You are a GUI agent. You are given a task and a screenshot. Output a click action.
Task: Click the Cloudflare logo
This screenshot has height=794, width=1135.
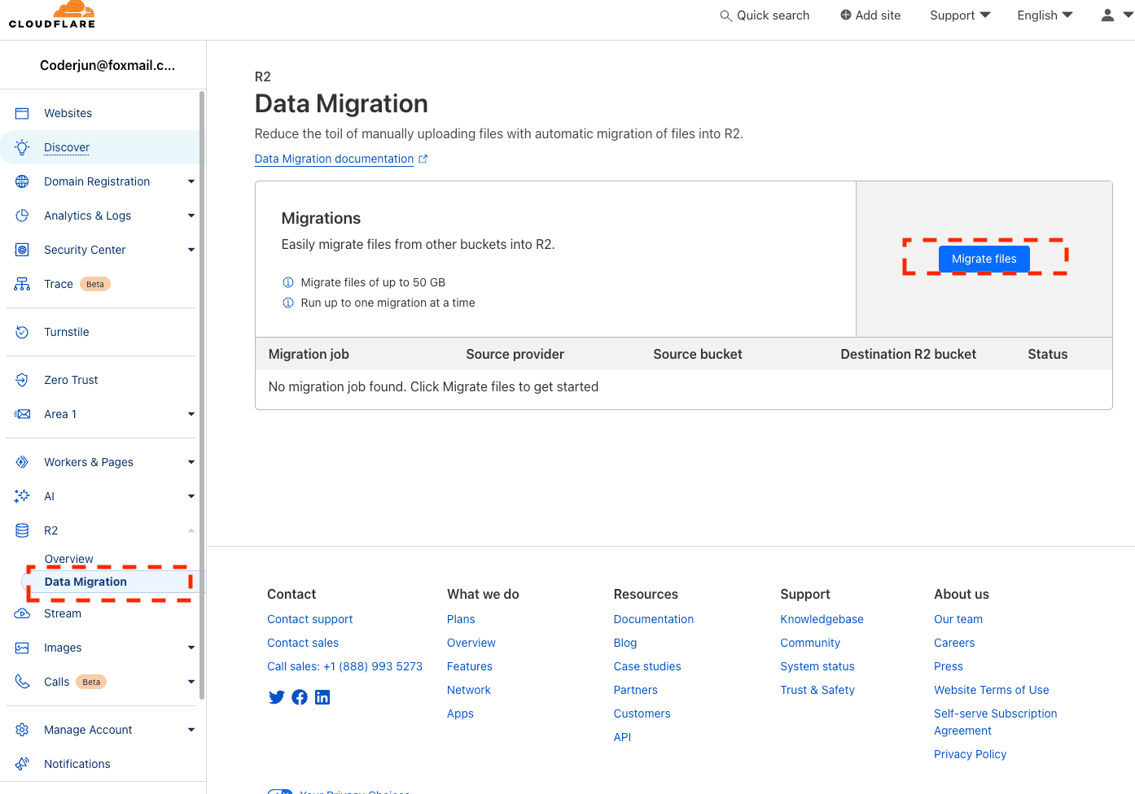click(x=52, y=15)
